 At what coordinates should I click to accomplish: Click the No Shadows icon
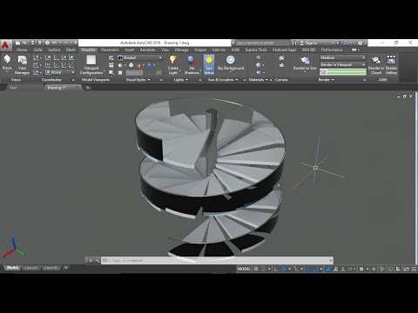tap(191, 60)
